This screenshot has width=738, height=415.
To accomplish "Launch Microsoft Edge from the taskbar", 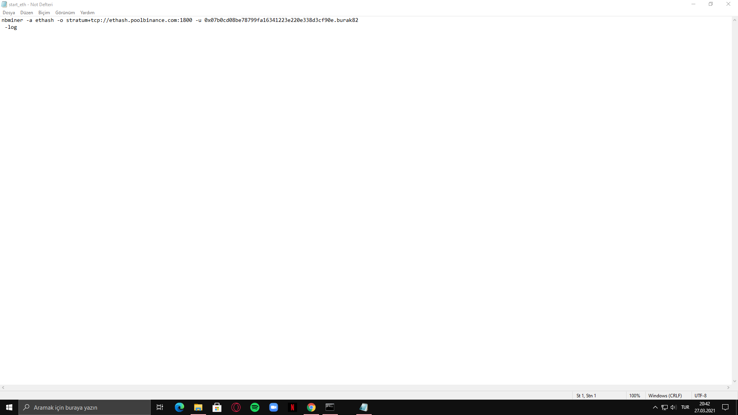I will coord(179,407).
